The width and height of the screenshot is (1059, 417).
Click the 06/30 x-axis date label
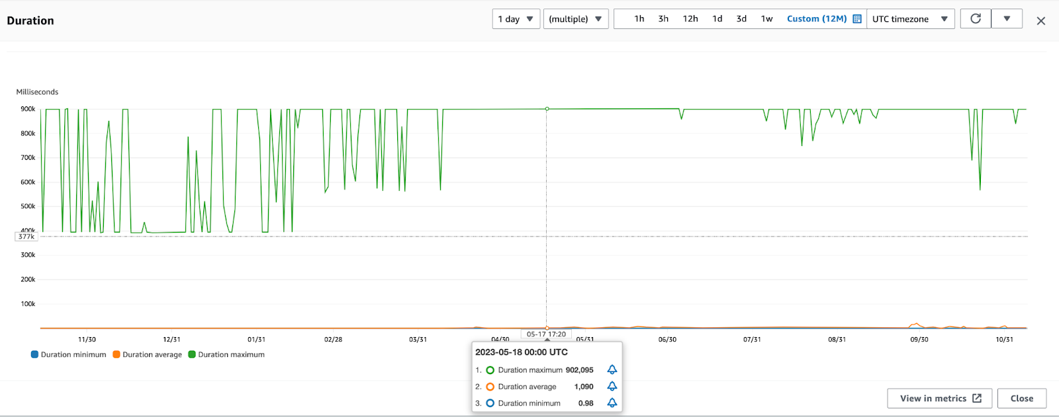[667, 340]
